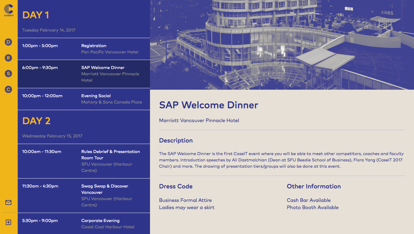Click the 10:00am - 11:30am time

(x=42, y=152)
